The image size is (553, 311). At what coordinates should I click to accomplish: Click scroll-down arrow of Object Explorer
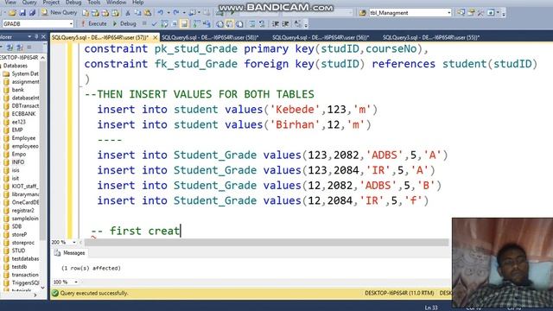(42, 288)
